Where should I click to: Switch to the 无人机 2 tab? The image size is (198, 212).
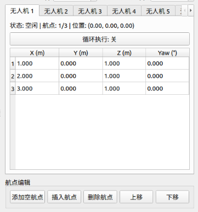pos(56,11)
